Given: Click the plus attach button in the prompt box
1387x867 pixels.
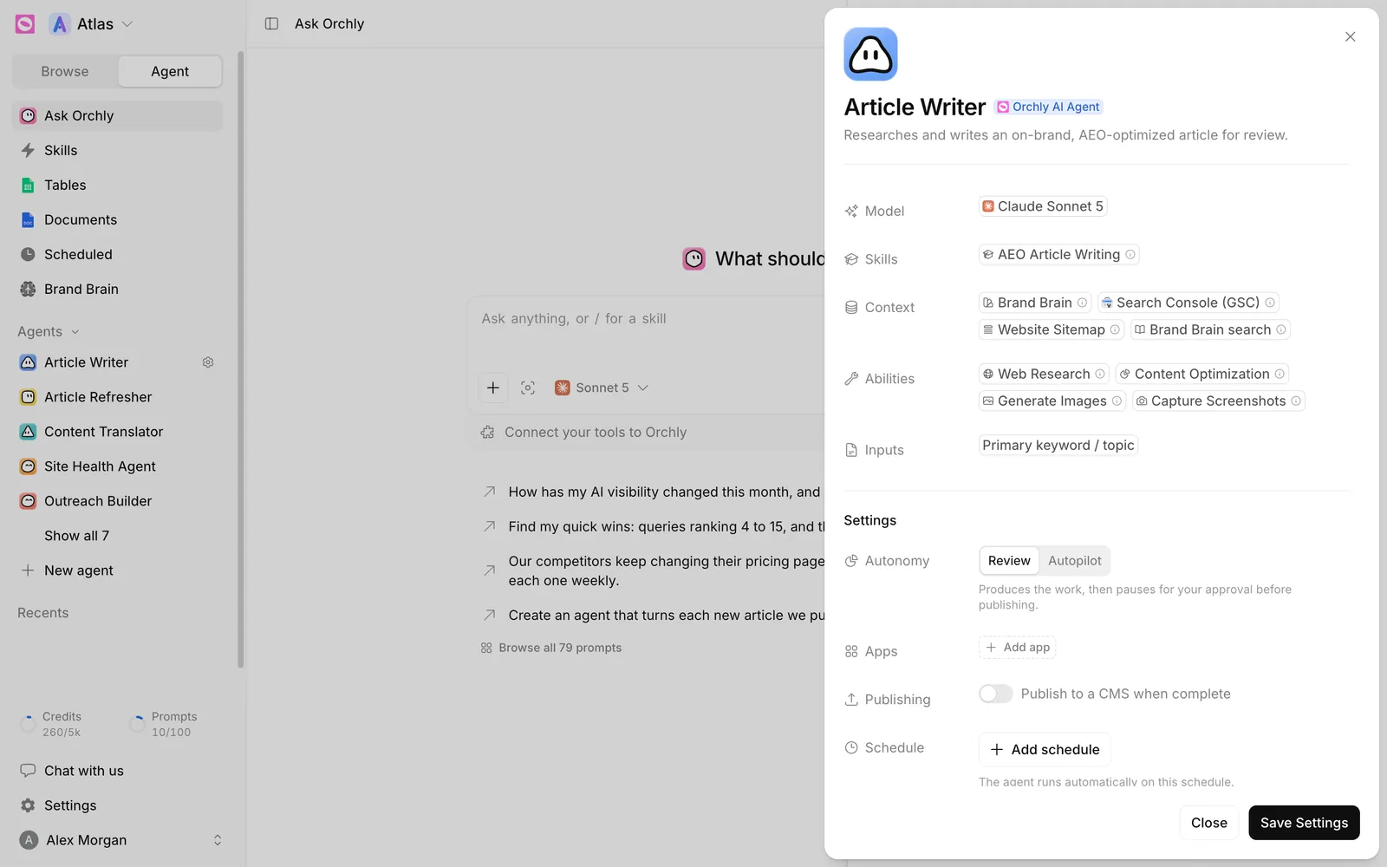Looking at the screenshot, I should point(493,388).
